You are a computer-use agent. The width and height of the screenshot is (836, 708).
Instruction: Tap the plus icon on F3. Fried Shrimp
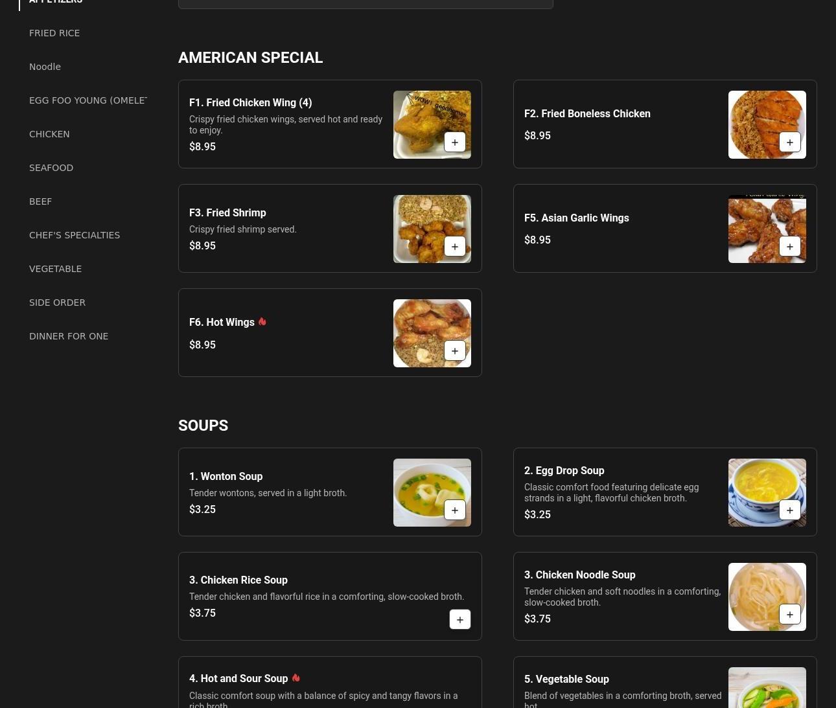click(455, 247)
